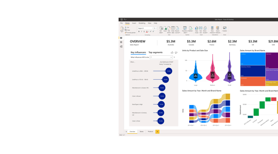This screenshot has width=278, height=154.
Task: Open the Overview page tab
Action: [132, 132]
